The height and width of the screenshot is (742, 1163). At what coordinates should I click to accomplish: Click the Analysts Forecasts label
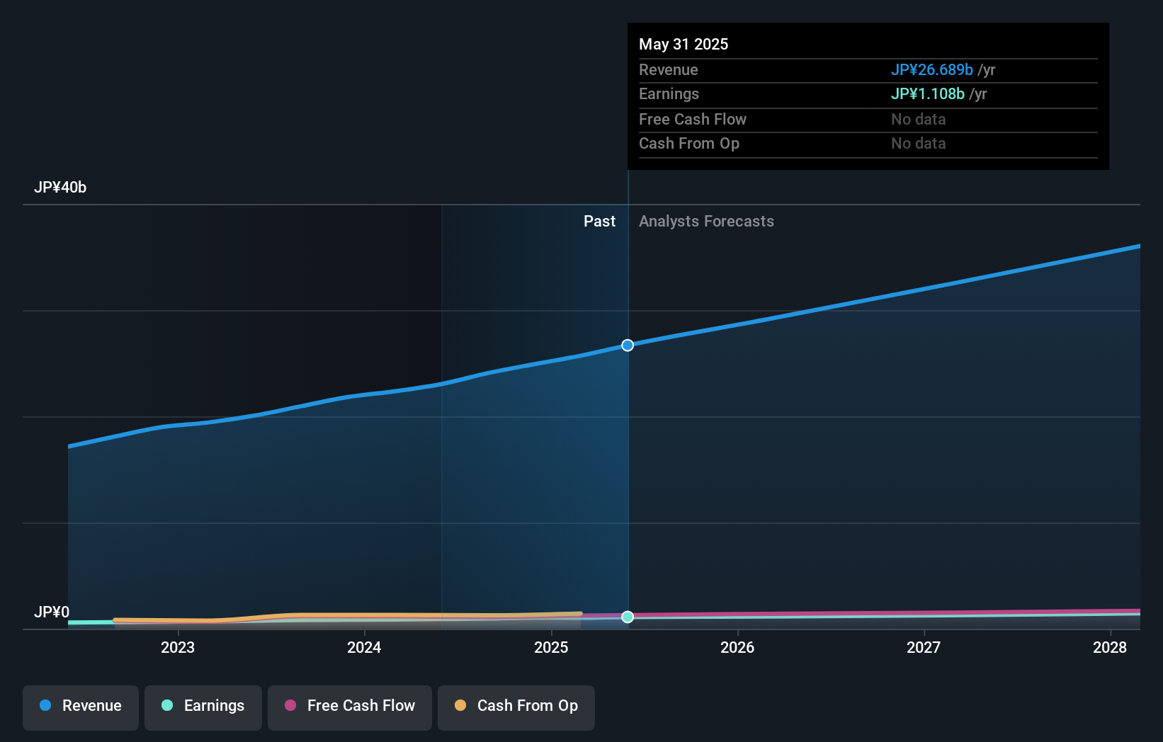[x=706, y=222]
